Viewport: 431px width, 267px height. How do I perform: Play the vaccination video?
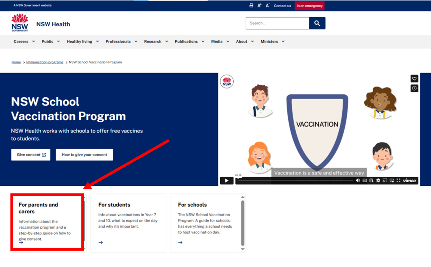pyautogui.click(x=226, y=181)
